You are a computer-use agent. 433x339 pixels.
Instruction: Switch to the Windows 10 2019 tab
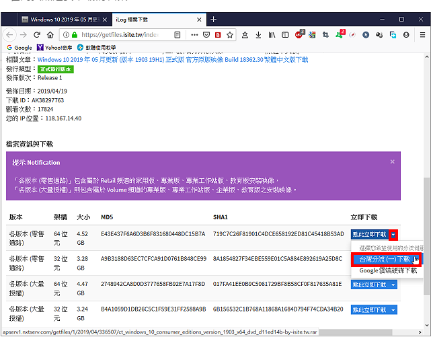tap(61, 20)
